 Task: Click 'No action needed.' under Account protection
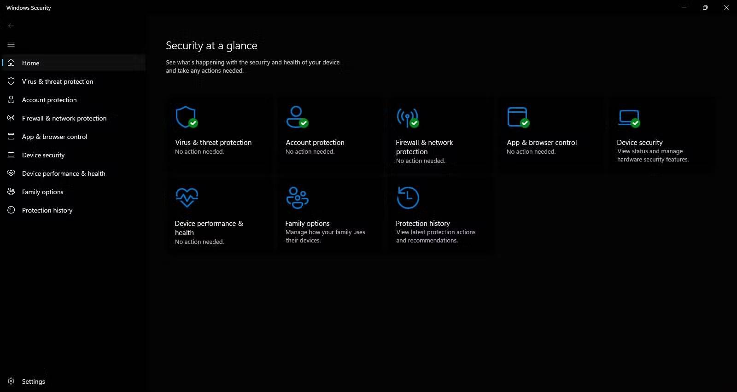point(310,152)
